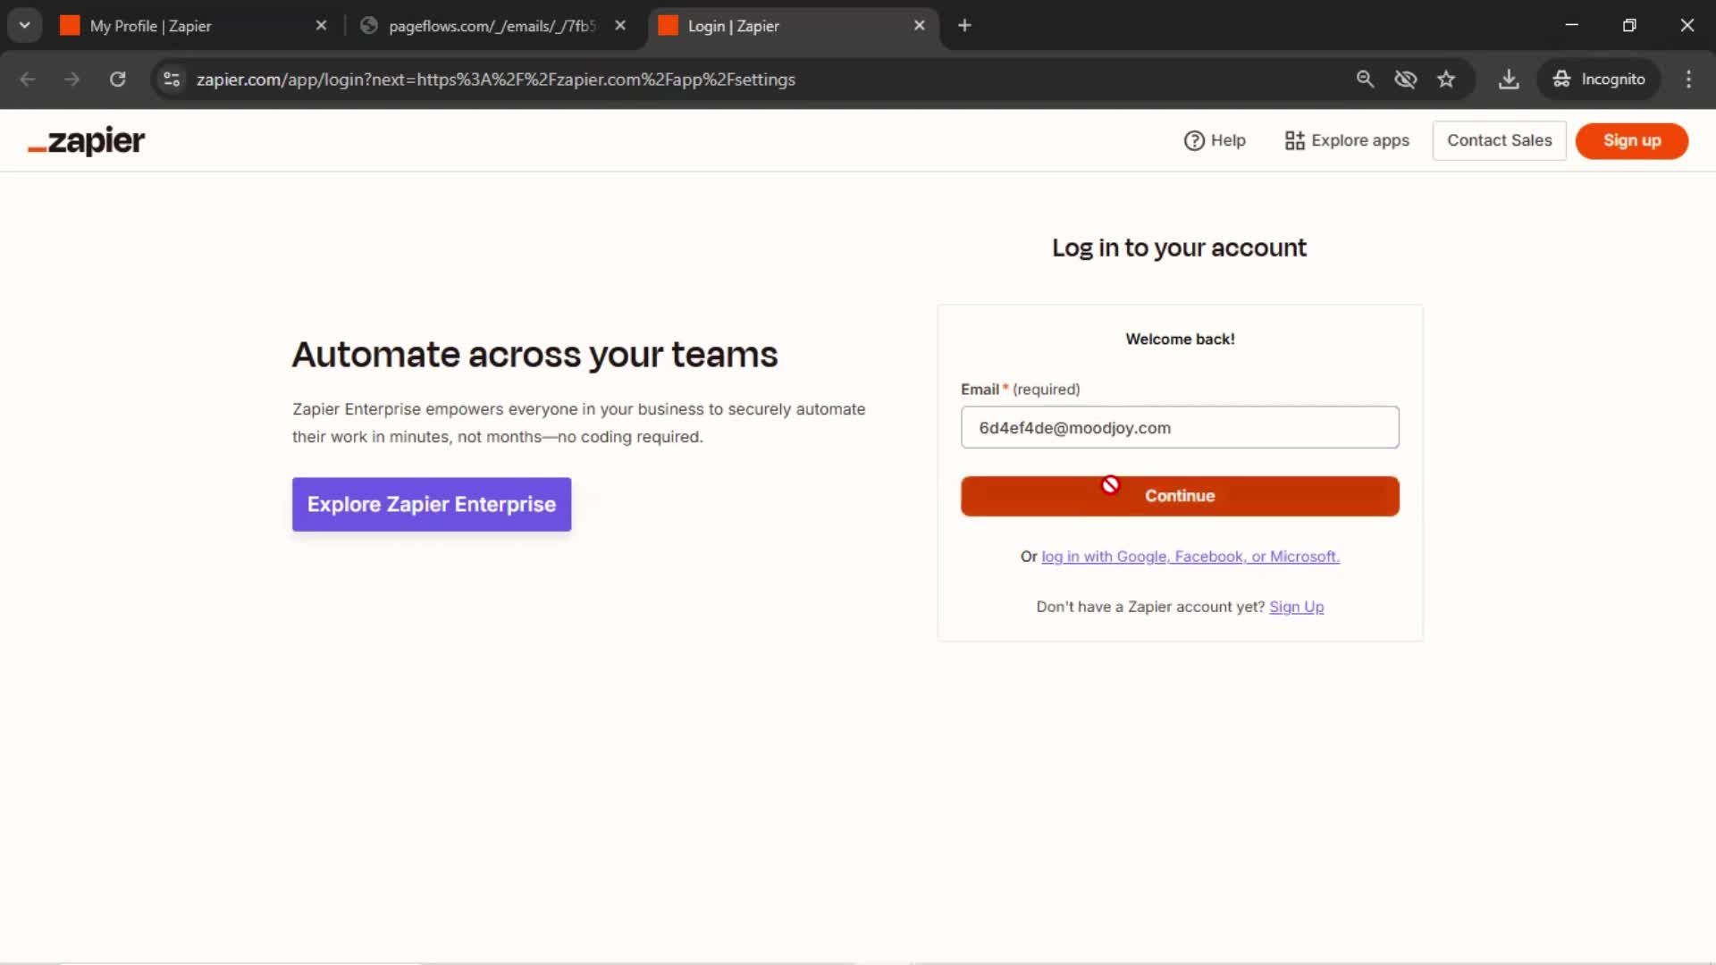Switch to the My Profile | Zapier tab

193,26
